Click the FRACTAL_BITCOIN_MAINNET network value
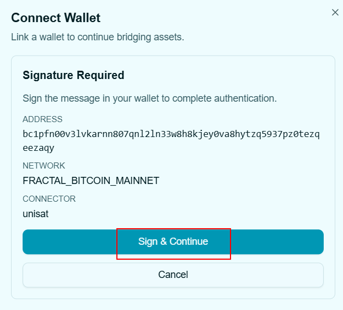Image resolution: width=343 pixels, height=310 pixels. click(91, 181)
